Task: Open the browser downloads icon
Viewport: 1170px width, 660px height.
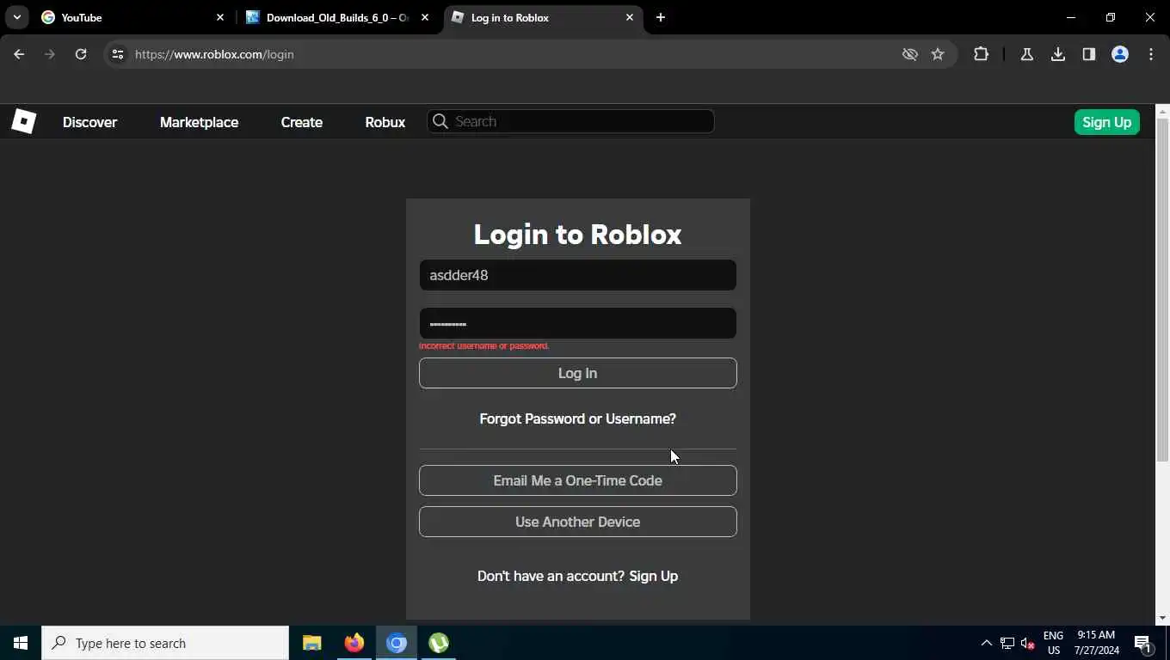Action: coord(1058,54)
